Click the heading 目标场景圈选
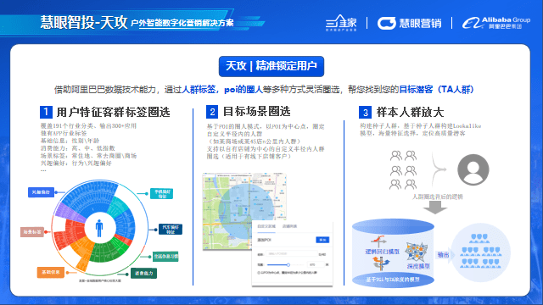Viewport: 543px width, 305px height. pyautogui.click(x=256, y=111)
